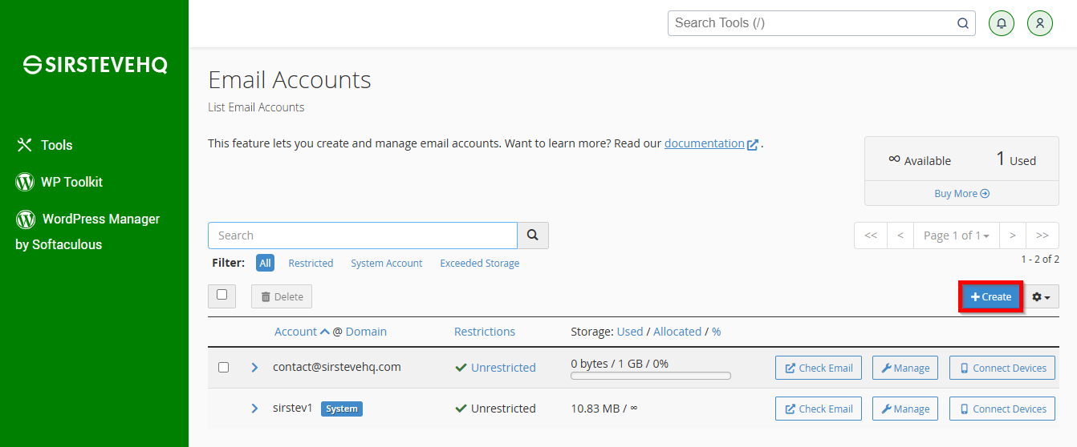
Task: Click the Buy More link
Action: (x=961, y=193)
